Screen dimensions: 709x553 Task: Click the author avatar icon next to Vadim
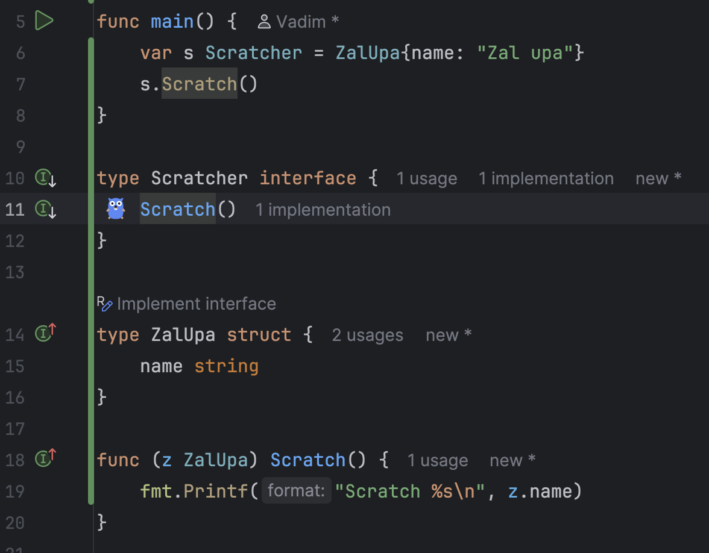click(264, 22)
